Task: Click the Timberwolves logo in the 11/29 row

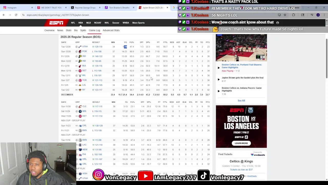Action: [x=80, y=111]
